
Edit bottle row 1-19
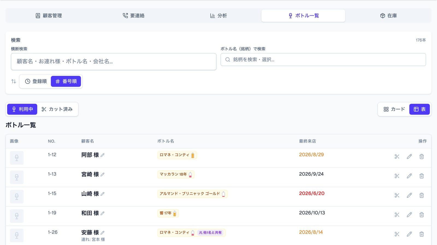click(x=409, y=215)
